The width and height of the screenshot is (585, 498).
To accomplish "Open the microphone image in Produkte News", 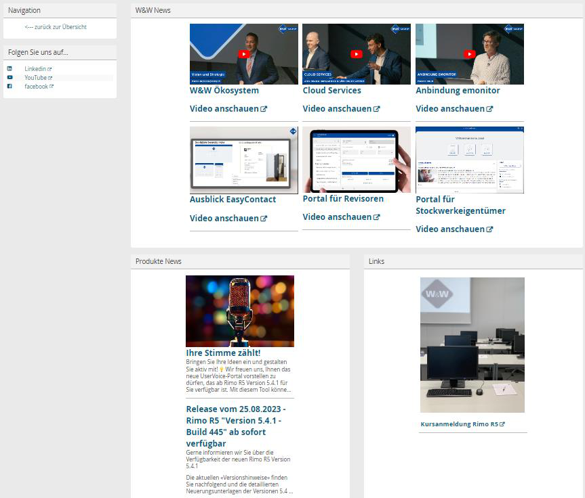I will (239, 311).
